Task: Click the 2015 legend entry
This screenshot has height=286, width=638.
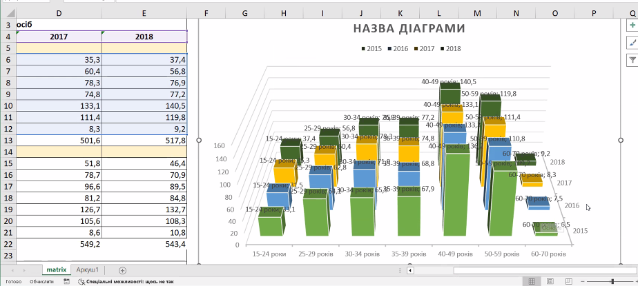Action: (x=371, y=48)
